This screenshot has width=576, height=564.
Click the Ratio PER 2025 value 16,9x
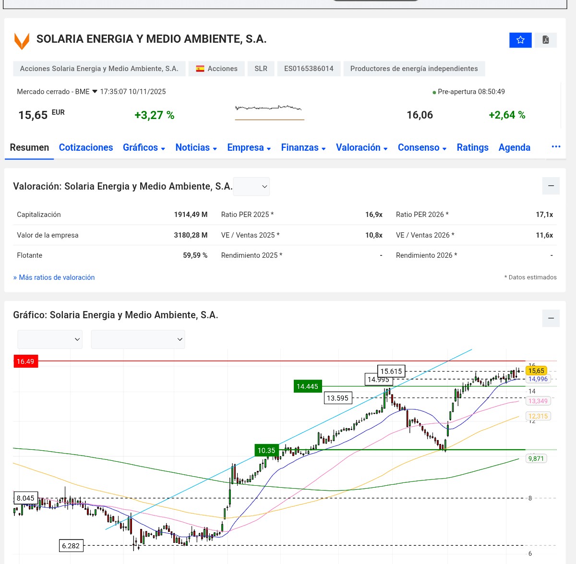tap(374, 215)
